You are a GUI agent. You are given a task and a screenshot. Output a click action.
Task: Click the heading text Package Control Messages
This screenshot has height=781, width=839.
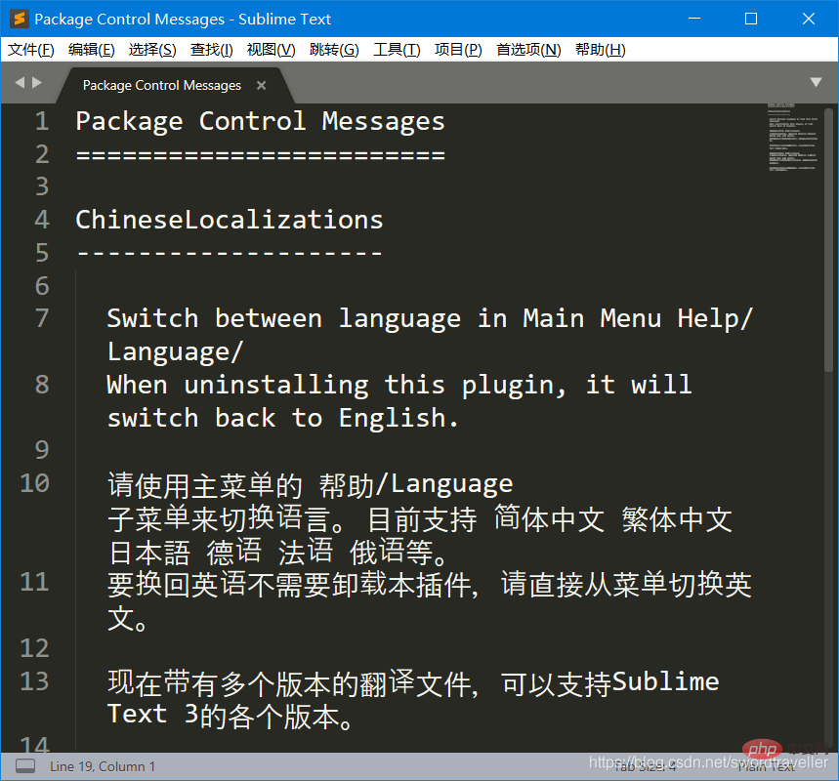[x=260, y=122]
